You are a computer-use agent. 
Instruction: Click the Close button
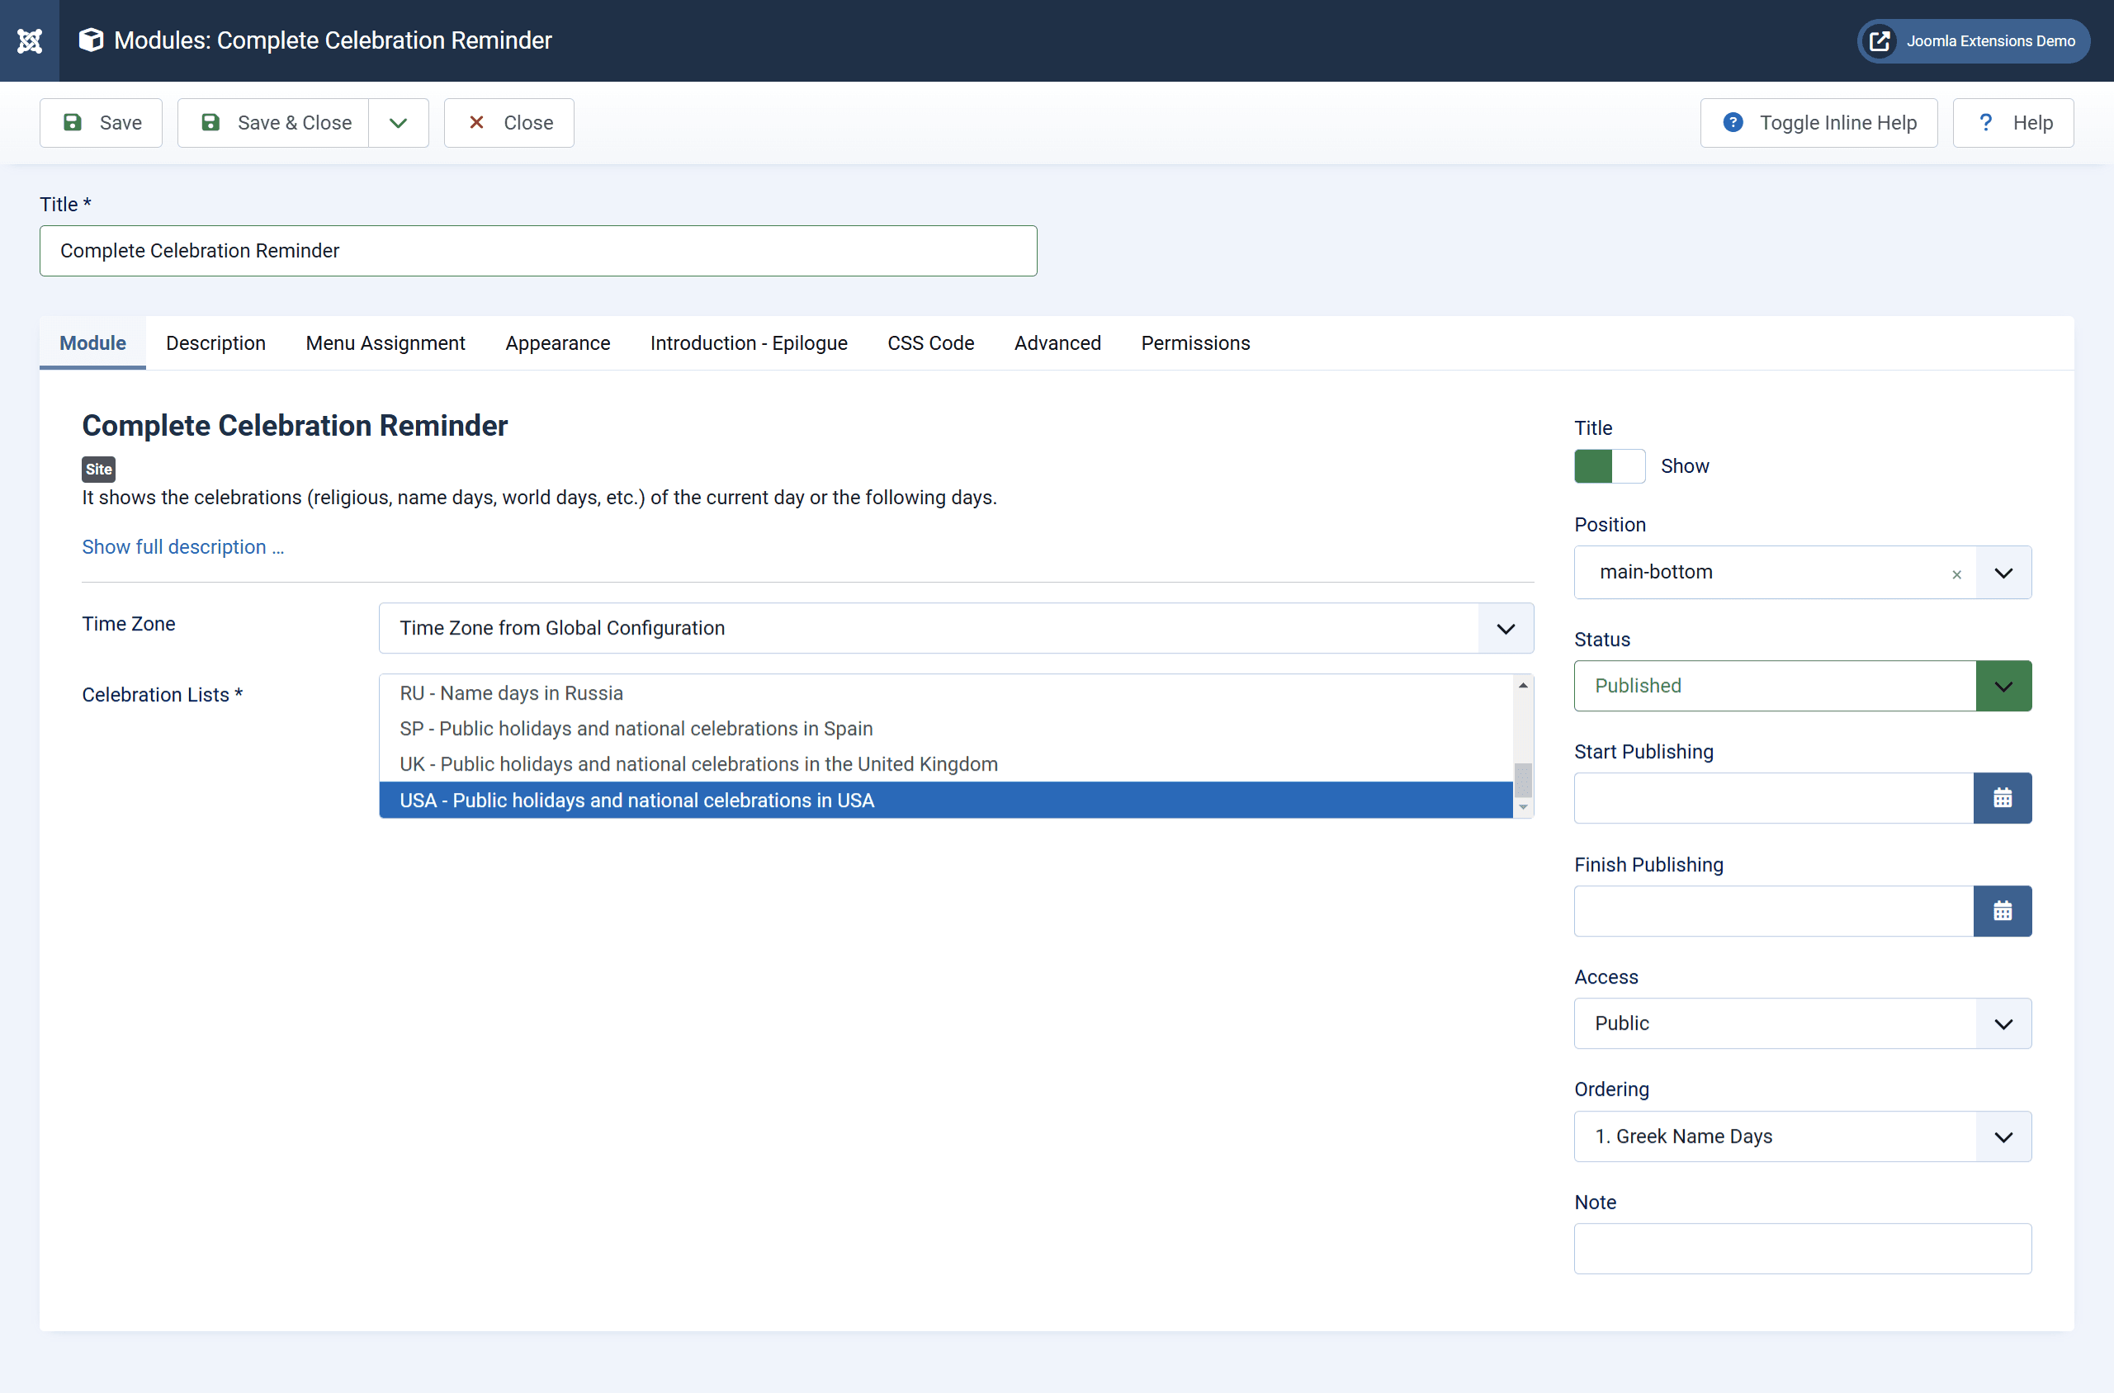point(509,123)
